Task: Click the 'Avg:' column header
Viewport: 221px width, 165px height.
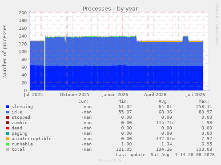Action: click(x=164, y=101)
